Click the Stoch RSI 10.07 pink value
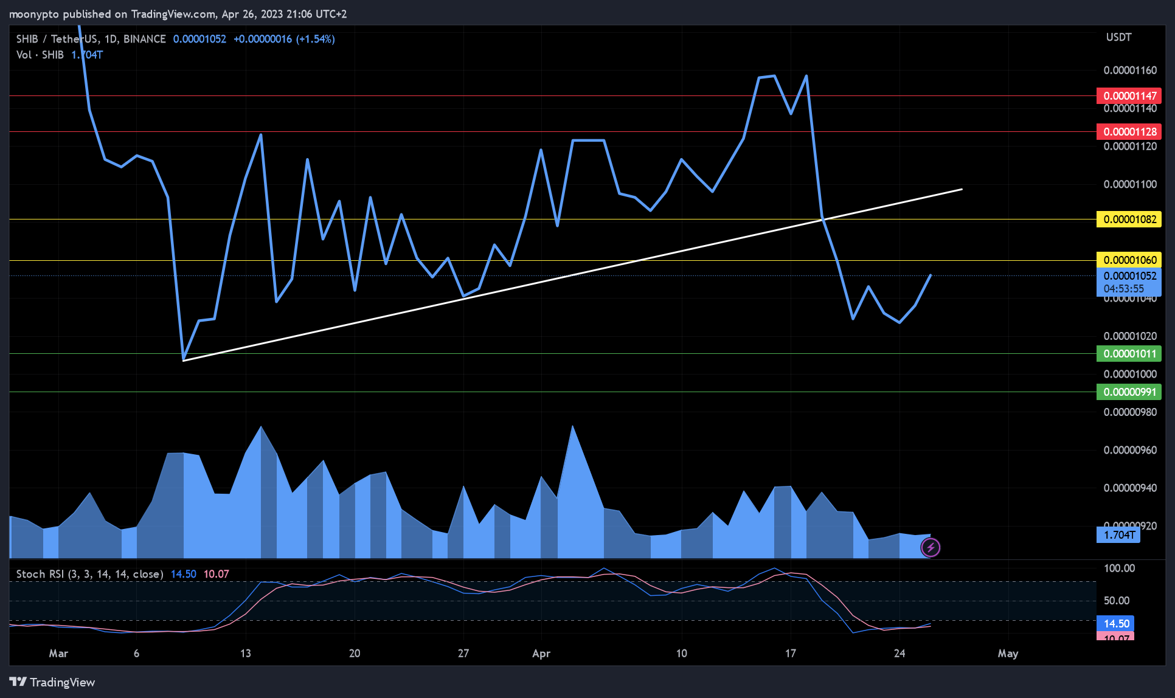The width and height of the screenshot is (1175, 698). pyautogui.click(x=216, y=574)
